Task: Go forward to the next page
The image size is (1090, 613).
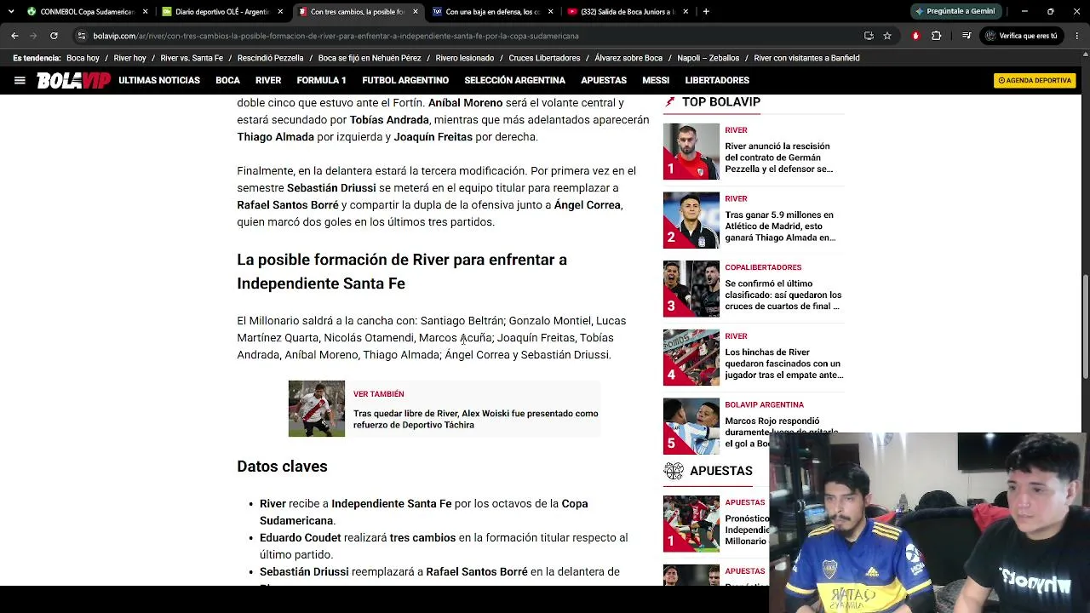Action: 33,36
